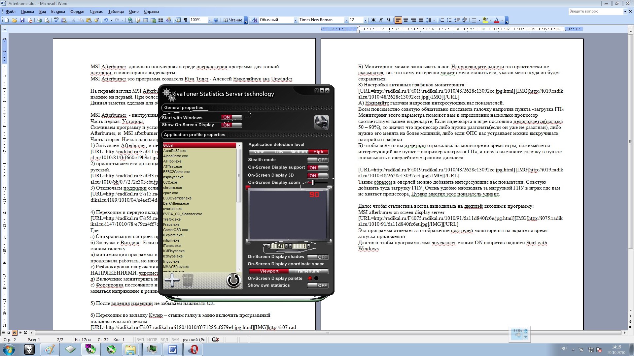Select Framebuffer coordinate space option
Image resolution: width=634 pixels, height=356 pixels.
[308, 271]
